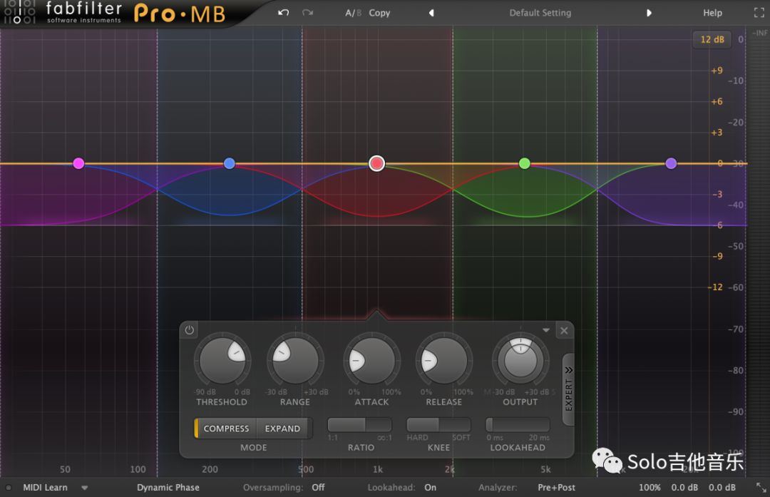
Task: Open the Help menu
Action: 712,13
